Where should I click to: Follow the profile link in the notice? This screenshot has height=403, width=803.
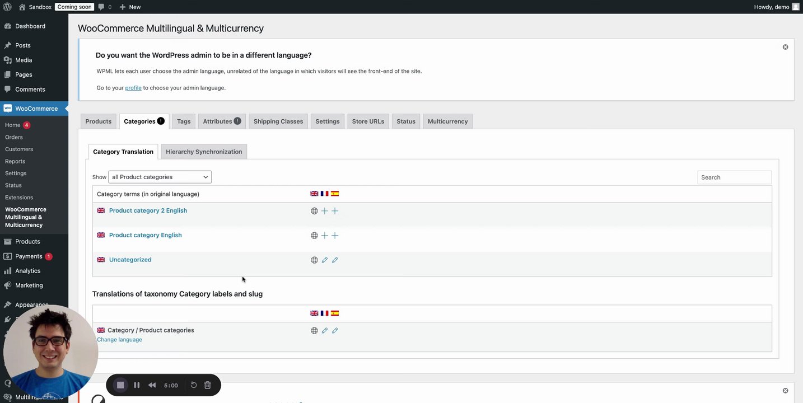(x=133, y=88)
